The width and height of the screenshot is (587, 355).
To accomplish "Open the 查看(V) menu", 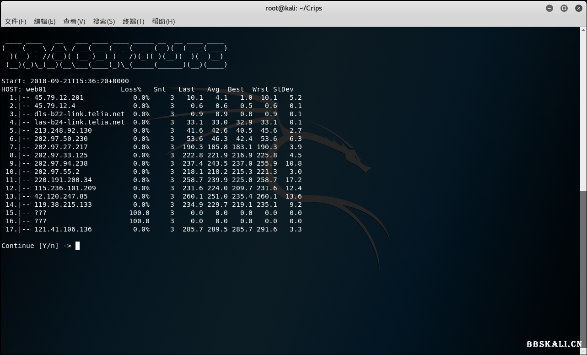I will (x=74, y=21).
